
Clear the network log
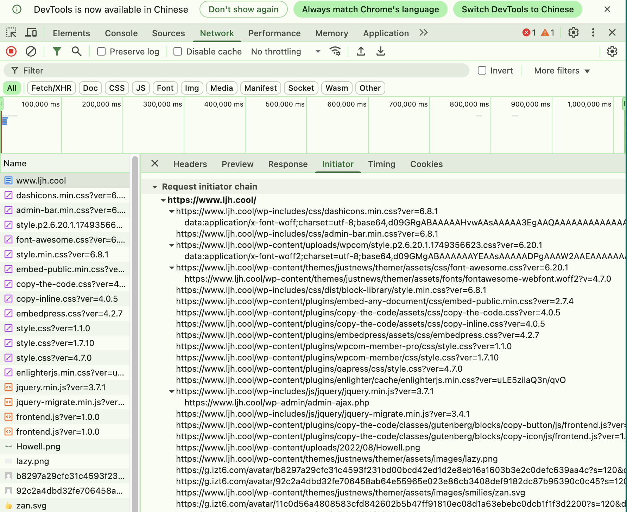[31, 52]
